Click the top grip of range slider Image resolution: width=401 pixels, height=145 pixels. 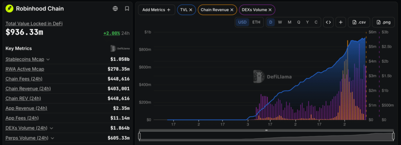(266, 130)
